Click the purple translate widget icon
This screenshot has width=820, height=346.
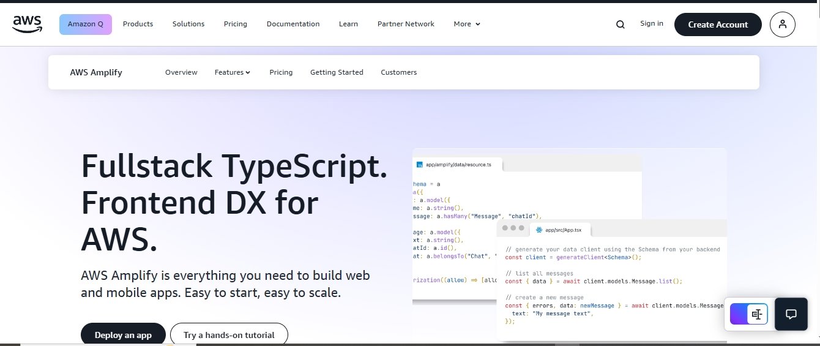pyautogui.click(x=749, y=314)
